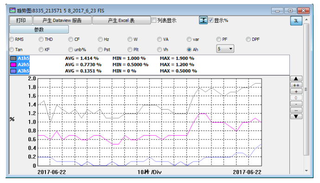The image size is (320, 183).
Task: Enable the 列表显示 checkbox
Action: click(x=154, y=20)
